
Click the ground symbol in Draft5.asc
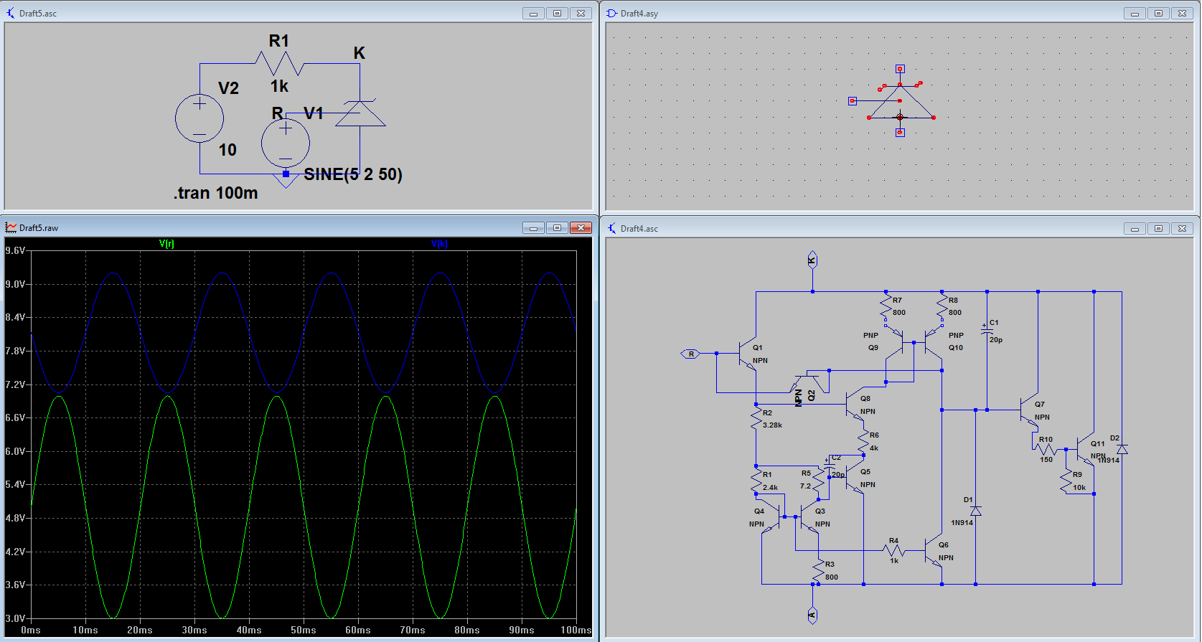pyautogui.click(x=286, y=180)
